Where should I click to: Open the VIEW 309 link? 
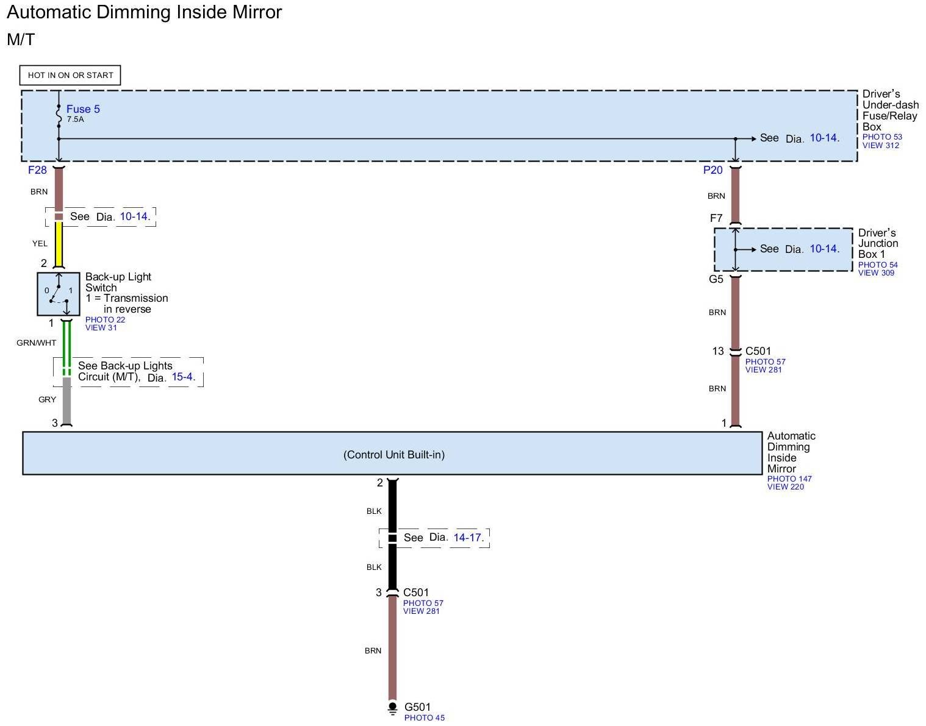point(876,272)
